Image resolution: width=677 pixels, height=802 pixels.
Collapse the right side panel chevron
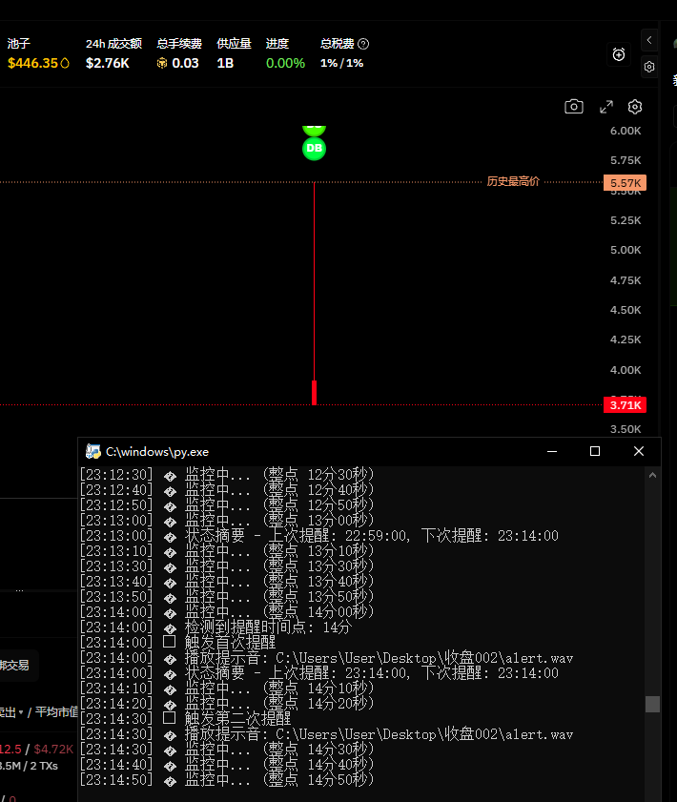coord(649,40)
